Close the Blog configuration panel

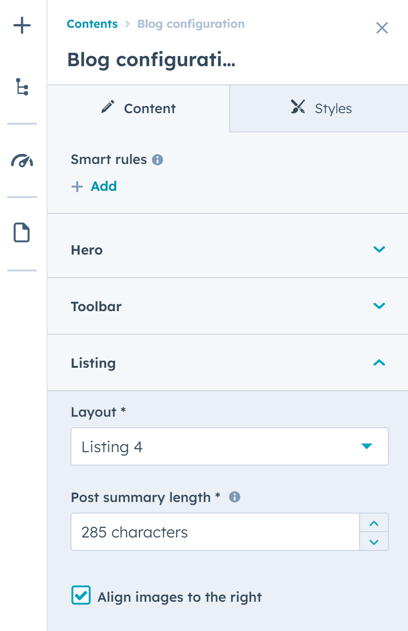click(382, 28)
